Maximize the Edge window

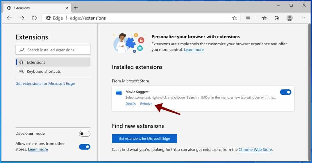pos(291,5)
